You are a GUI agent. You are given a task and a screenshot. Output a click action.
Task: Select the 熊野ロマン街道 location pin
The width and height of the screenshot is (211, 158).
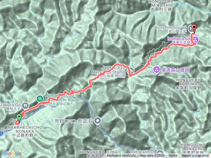tap(98, 121)
